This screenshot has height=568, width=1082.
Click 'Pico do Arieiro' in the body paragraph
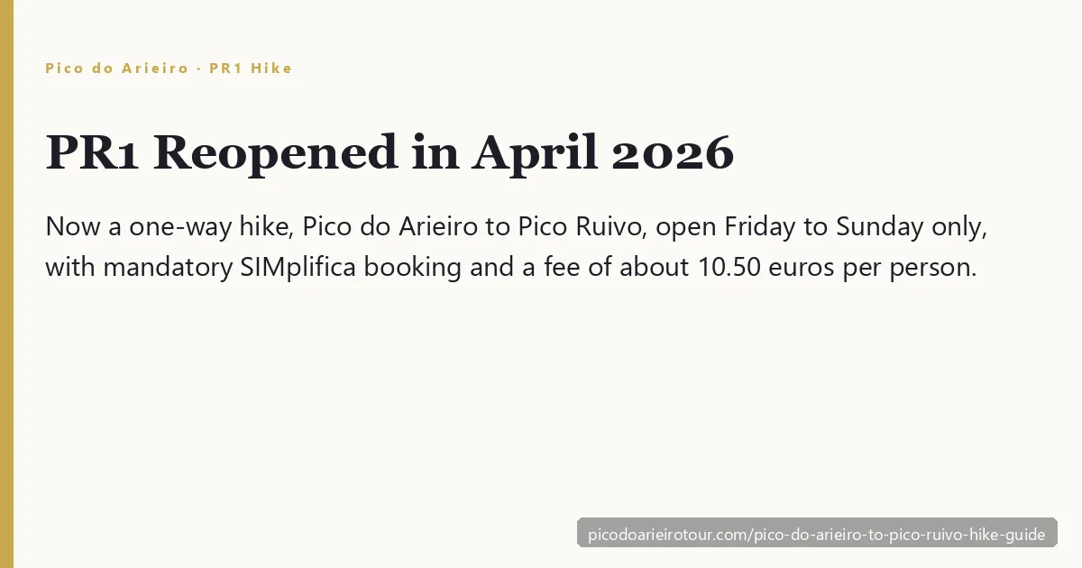391,227
